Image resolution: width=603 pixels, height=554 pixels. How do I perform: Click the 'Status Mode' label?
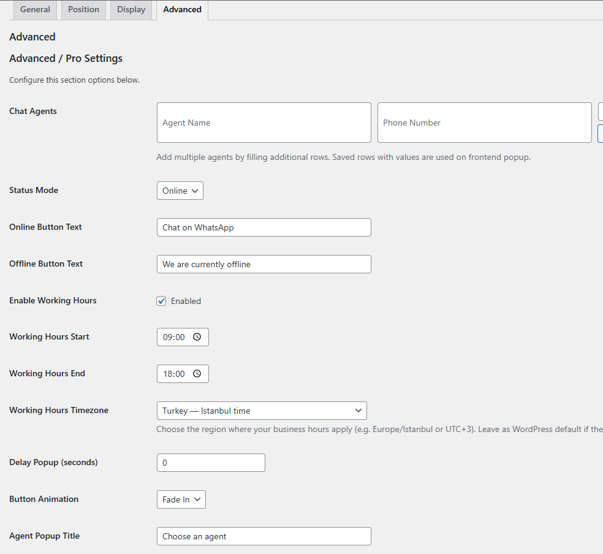tap(34, 191)
